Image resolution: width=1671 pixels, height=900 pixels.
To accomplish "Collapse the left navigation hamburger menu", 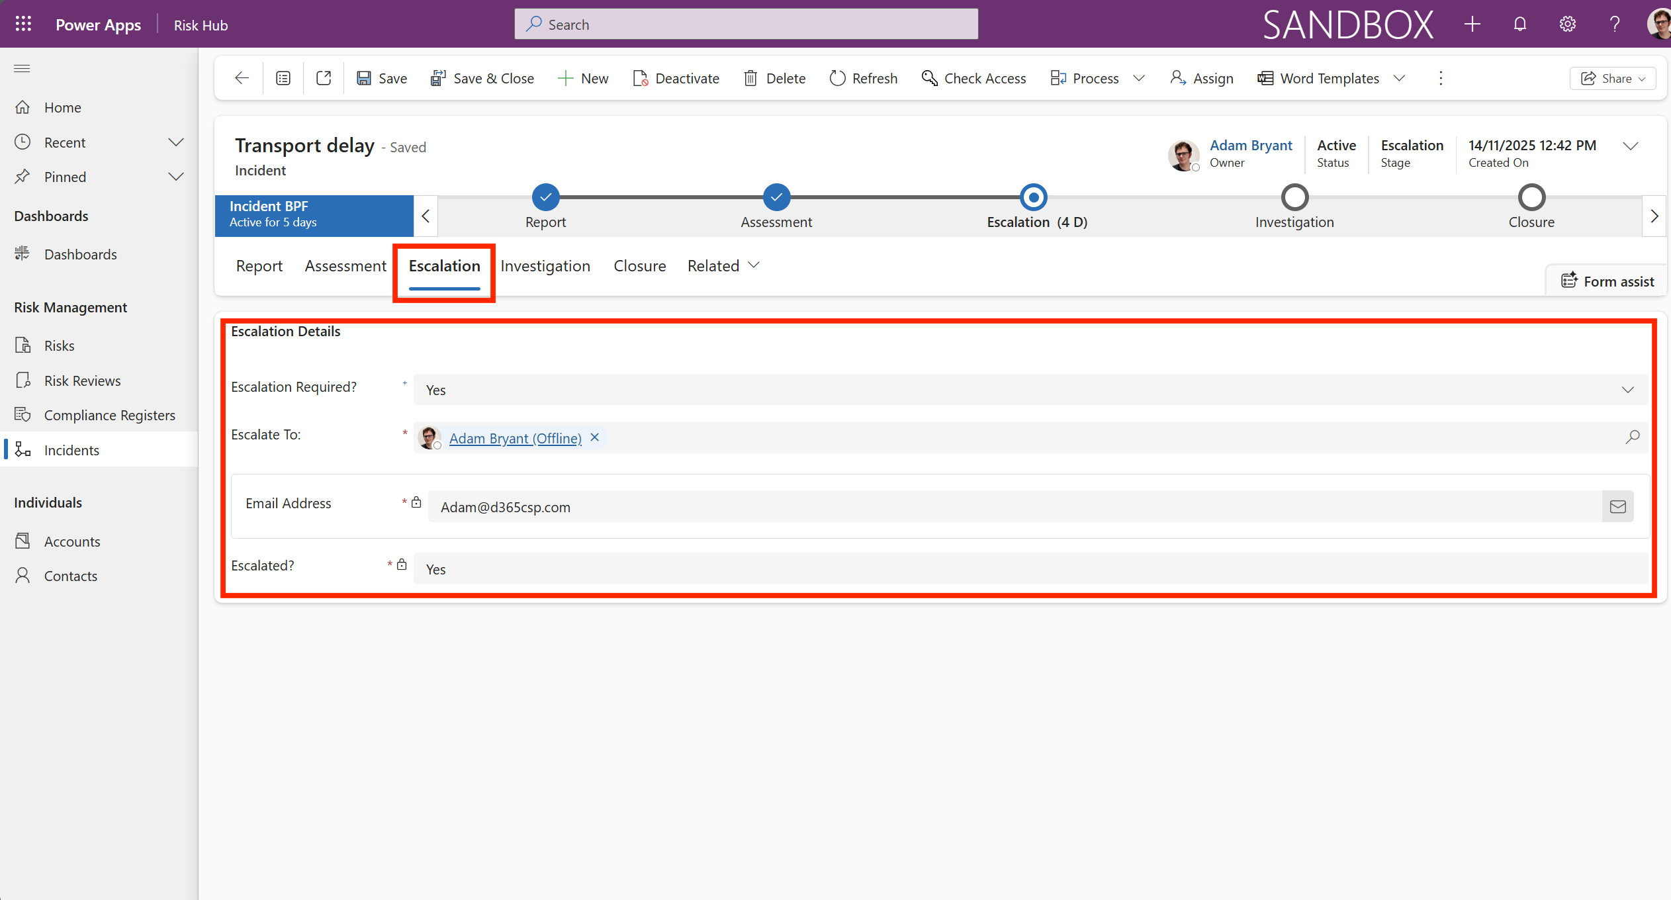I will click(22, 68).
